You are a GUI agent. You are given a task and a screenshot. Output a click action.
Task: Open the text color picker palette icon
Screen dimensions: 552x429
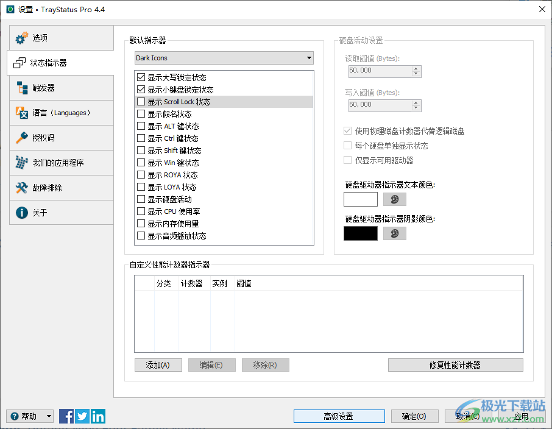tap(395, 199)
